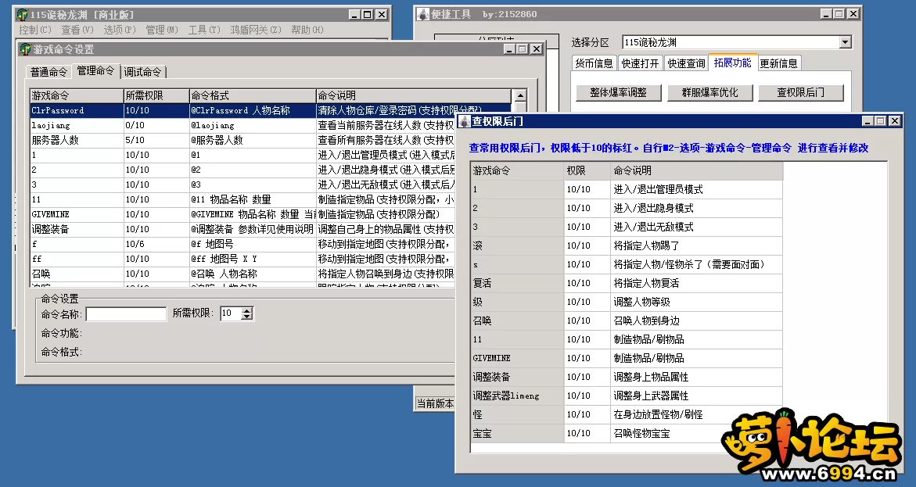The image size is (916, 487).
Task: Close the 查权限后门 window
Action: click(894, 121)
